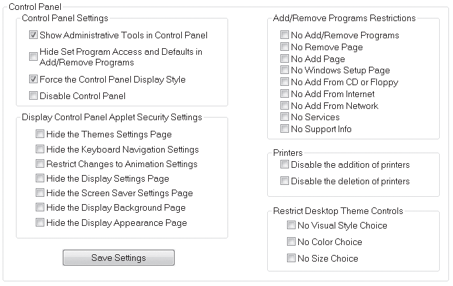Check the No Remove Page option

[284, 47]
